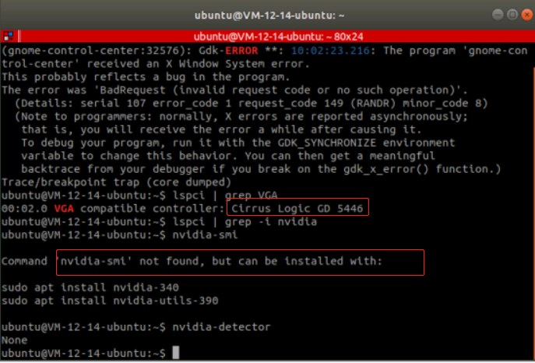
Task: Click 'that is, you will receive the error' line
Action: pos(221,129)
